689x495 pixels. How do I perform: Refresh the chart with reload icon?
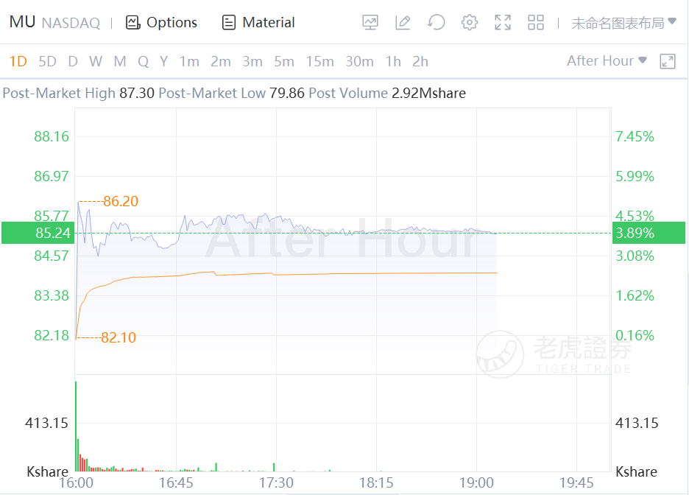437,23
